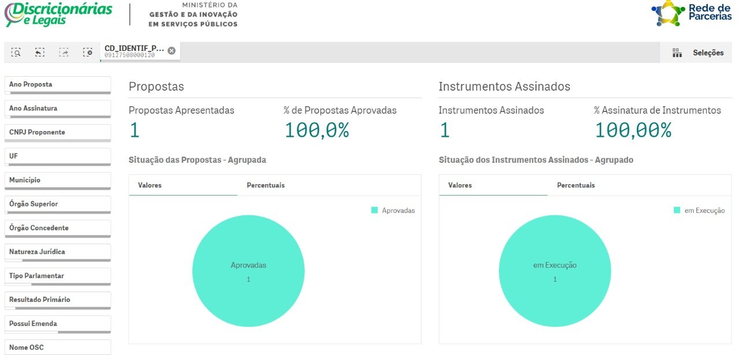The image size is (739, 355).
Task: Click the Rede de Parcerias logo
Action: click(x=692, y=14)
